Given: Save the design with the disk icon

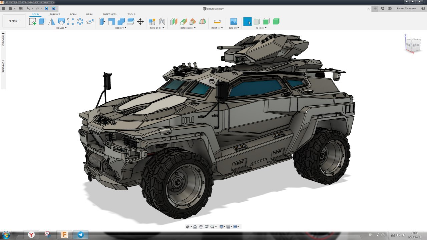Looking at the screenshot, I should tap(21, 8).
